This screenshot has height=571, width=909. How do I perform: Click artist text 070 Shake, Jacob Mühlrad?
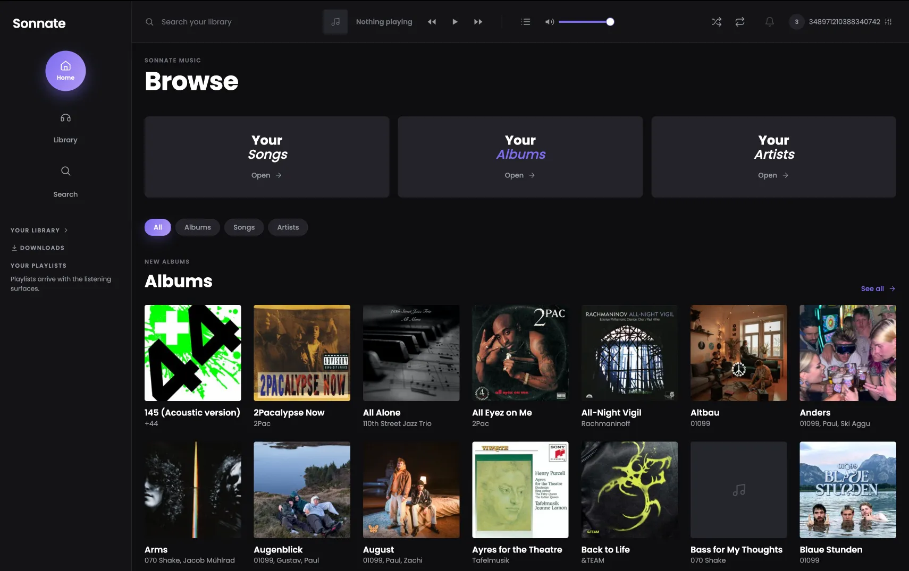click(x=190, y=560)
